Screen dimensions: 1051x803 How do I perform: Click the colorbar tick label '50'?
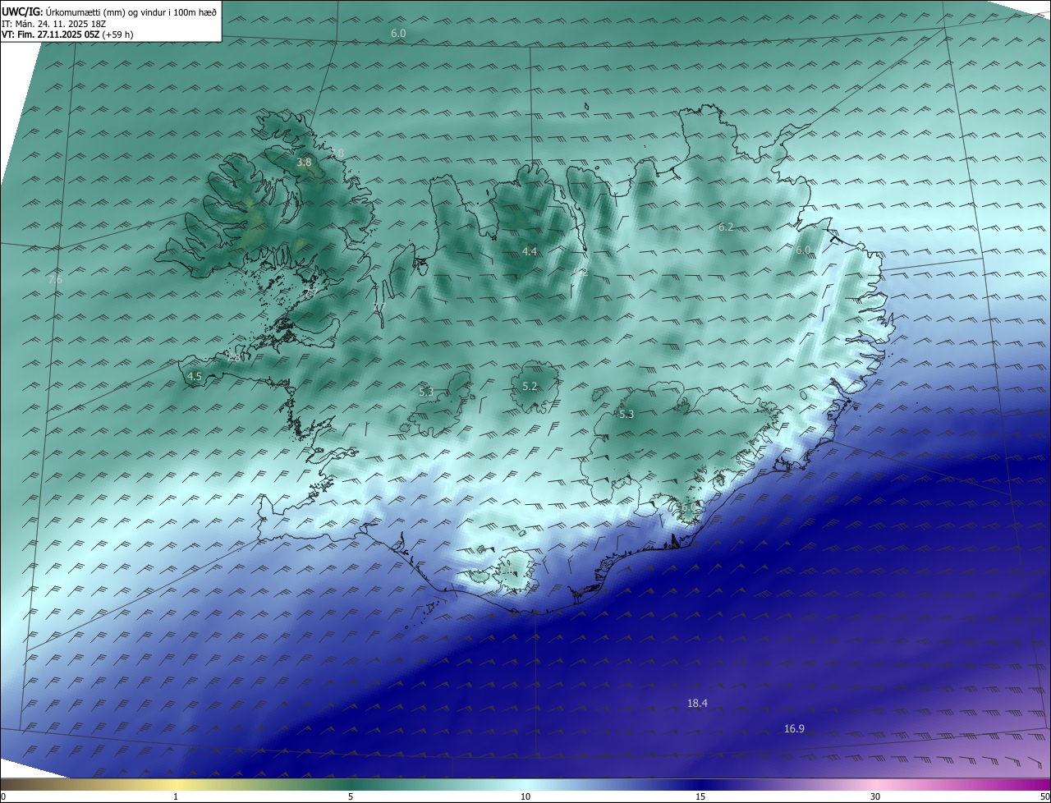pos(1045,796)
